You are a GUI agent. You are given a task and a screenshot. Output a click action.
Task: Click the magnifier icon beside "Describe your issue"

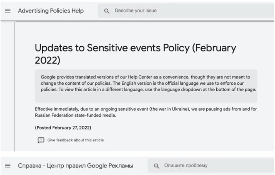[107, 11]
